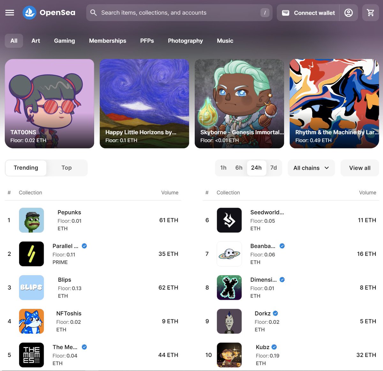
Task: Click the 16 ETH volume value
Action: pyautogui.click(x=366, y=254)
